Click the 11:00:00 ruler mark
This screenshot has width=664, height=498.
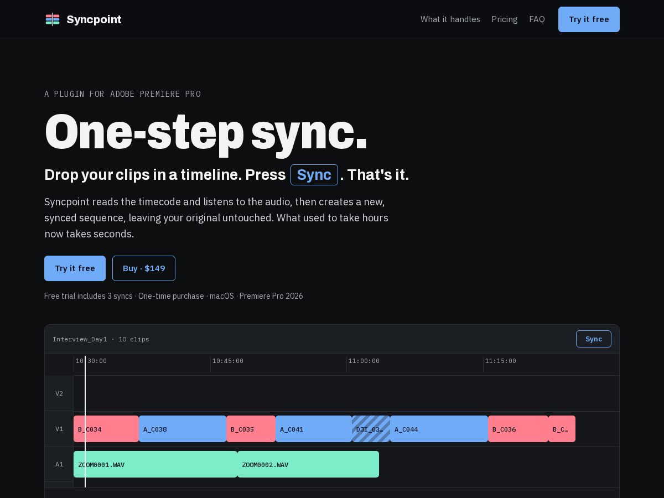click(364, 361)
